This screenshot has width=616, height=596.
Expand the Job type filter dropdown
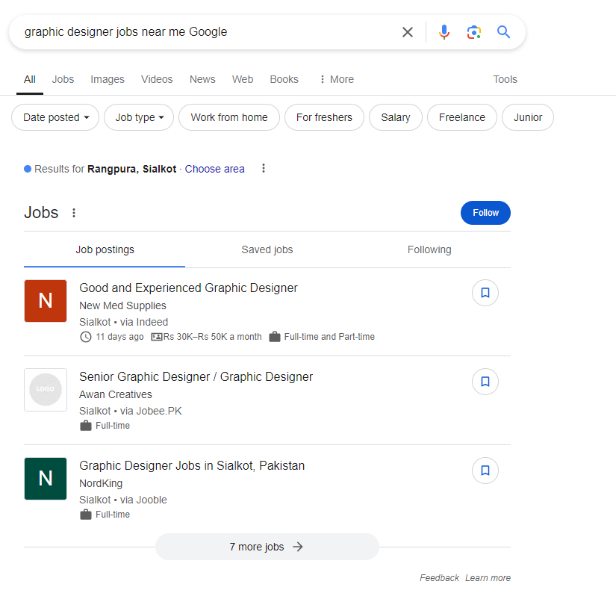point(139,117)
